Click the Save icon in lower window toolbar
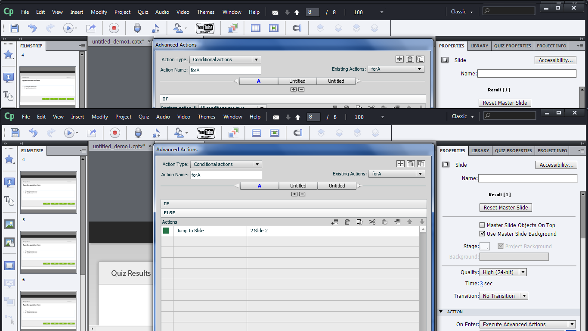Image resolution: width=588 pixels, height=331 pixels. tap(15, 133)
